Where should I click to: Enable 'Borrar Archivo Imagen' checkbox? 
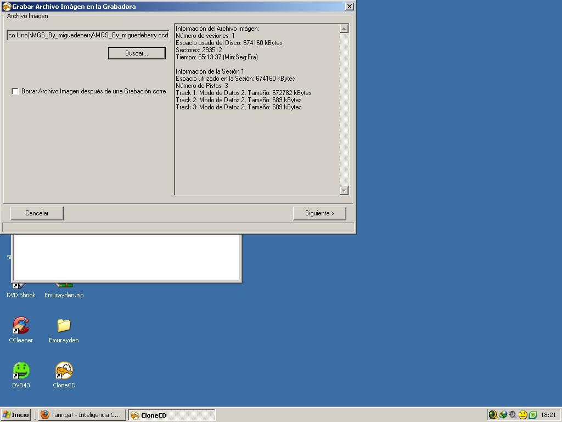[15, 92]
